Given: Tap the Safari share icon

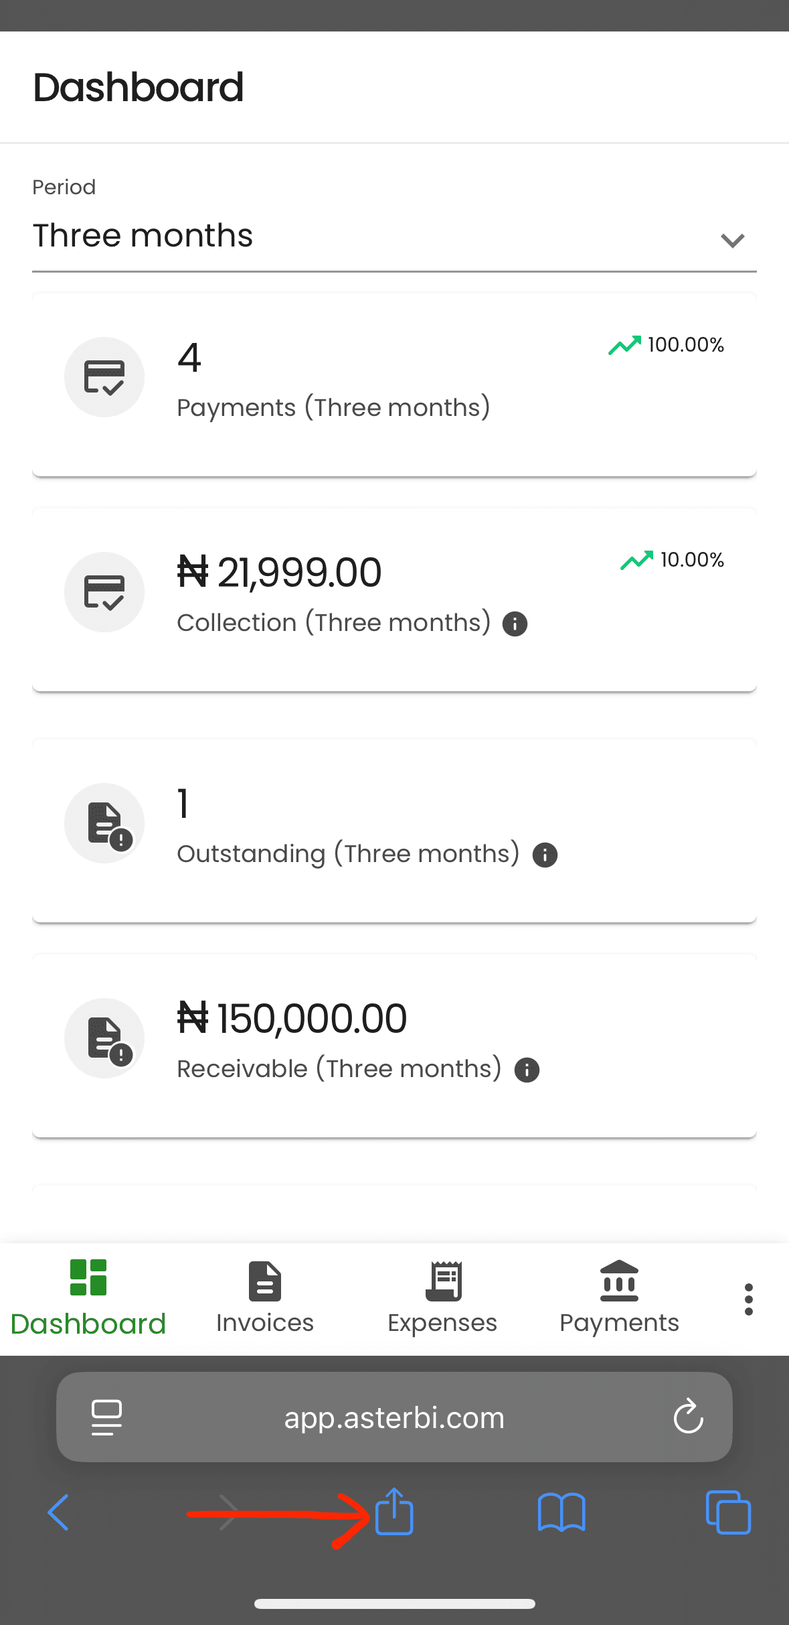Looking at the screenshot, I should 394,1511.
